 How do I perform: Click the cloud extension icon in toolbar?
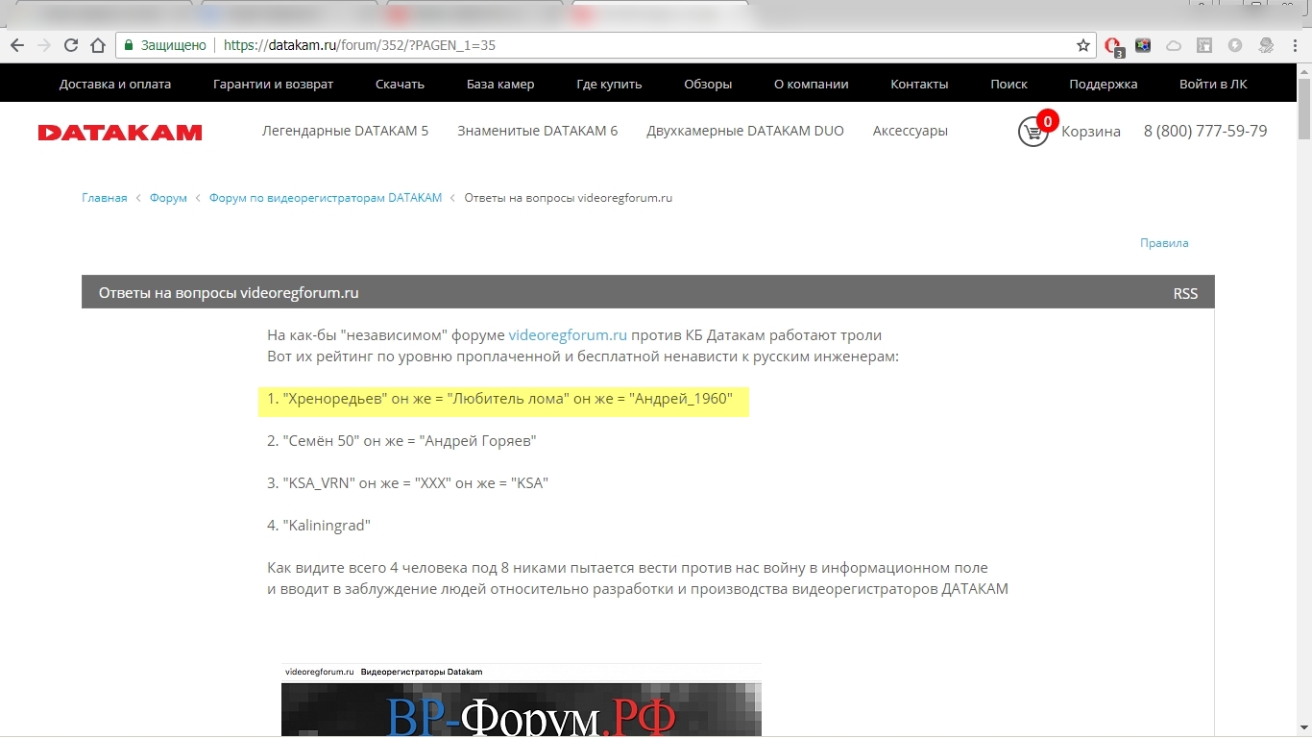click(x=1174, y=45)
